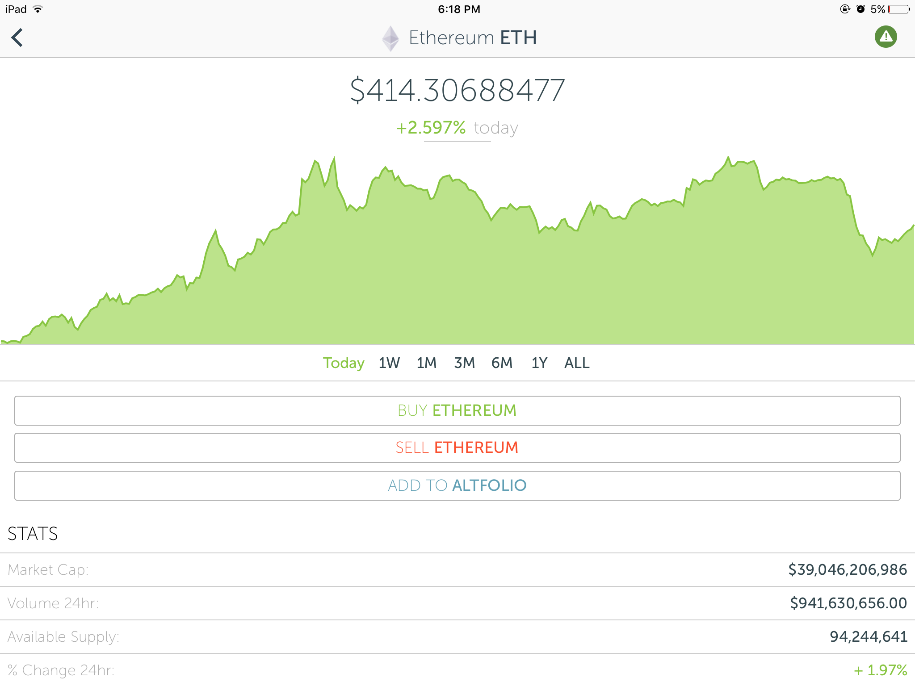Tap the alarm clock status icon
The width and height of the screenshot is (915, 686).
click(860, 9)
